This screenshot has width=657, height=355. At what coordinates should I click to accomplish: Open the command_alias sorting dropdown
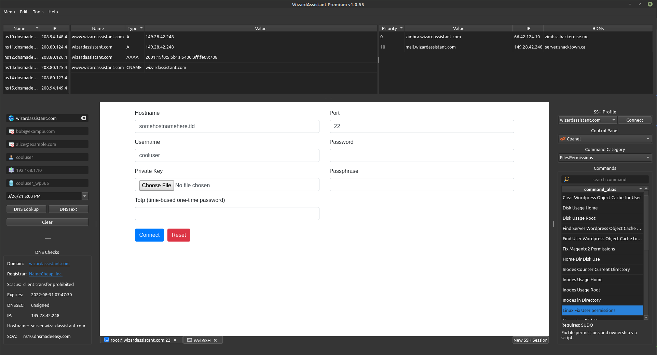click(x=640, y=189)
